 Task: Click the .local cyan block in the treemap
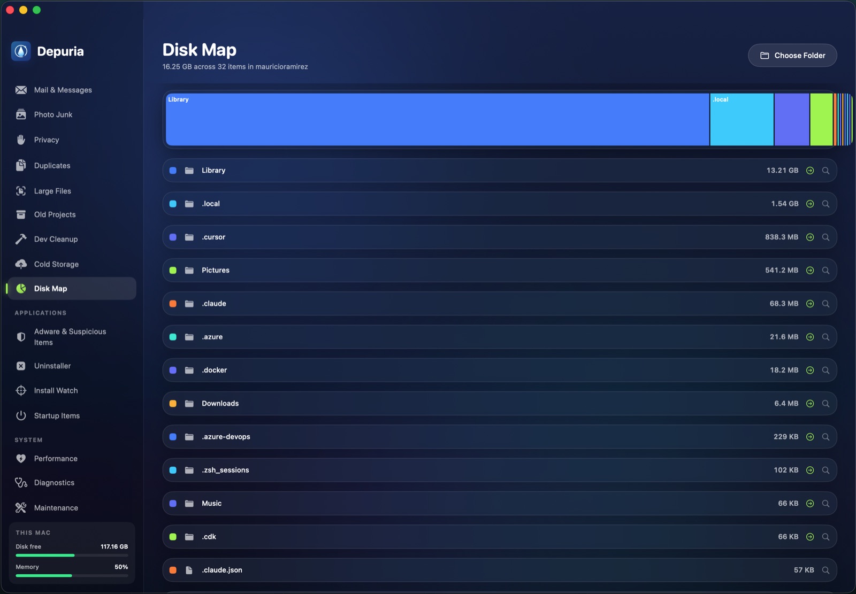(x=742, y=119)
